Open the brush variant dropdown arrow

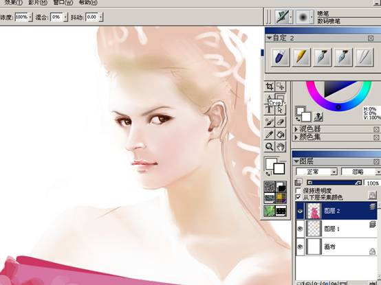point(312,17)
